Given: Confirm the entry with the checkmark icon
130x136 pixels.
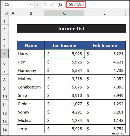Looking at the screenshot, I should click(x=53, y=4).
